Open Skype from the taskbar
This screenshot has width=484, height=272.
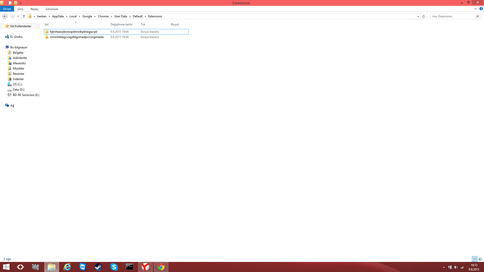114,267
